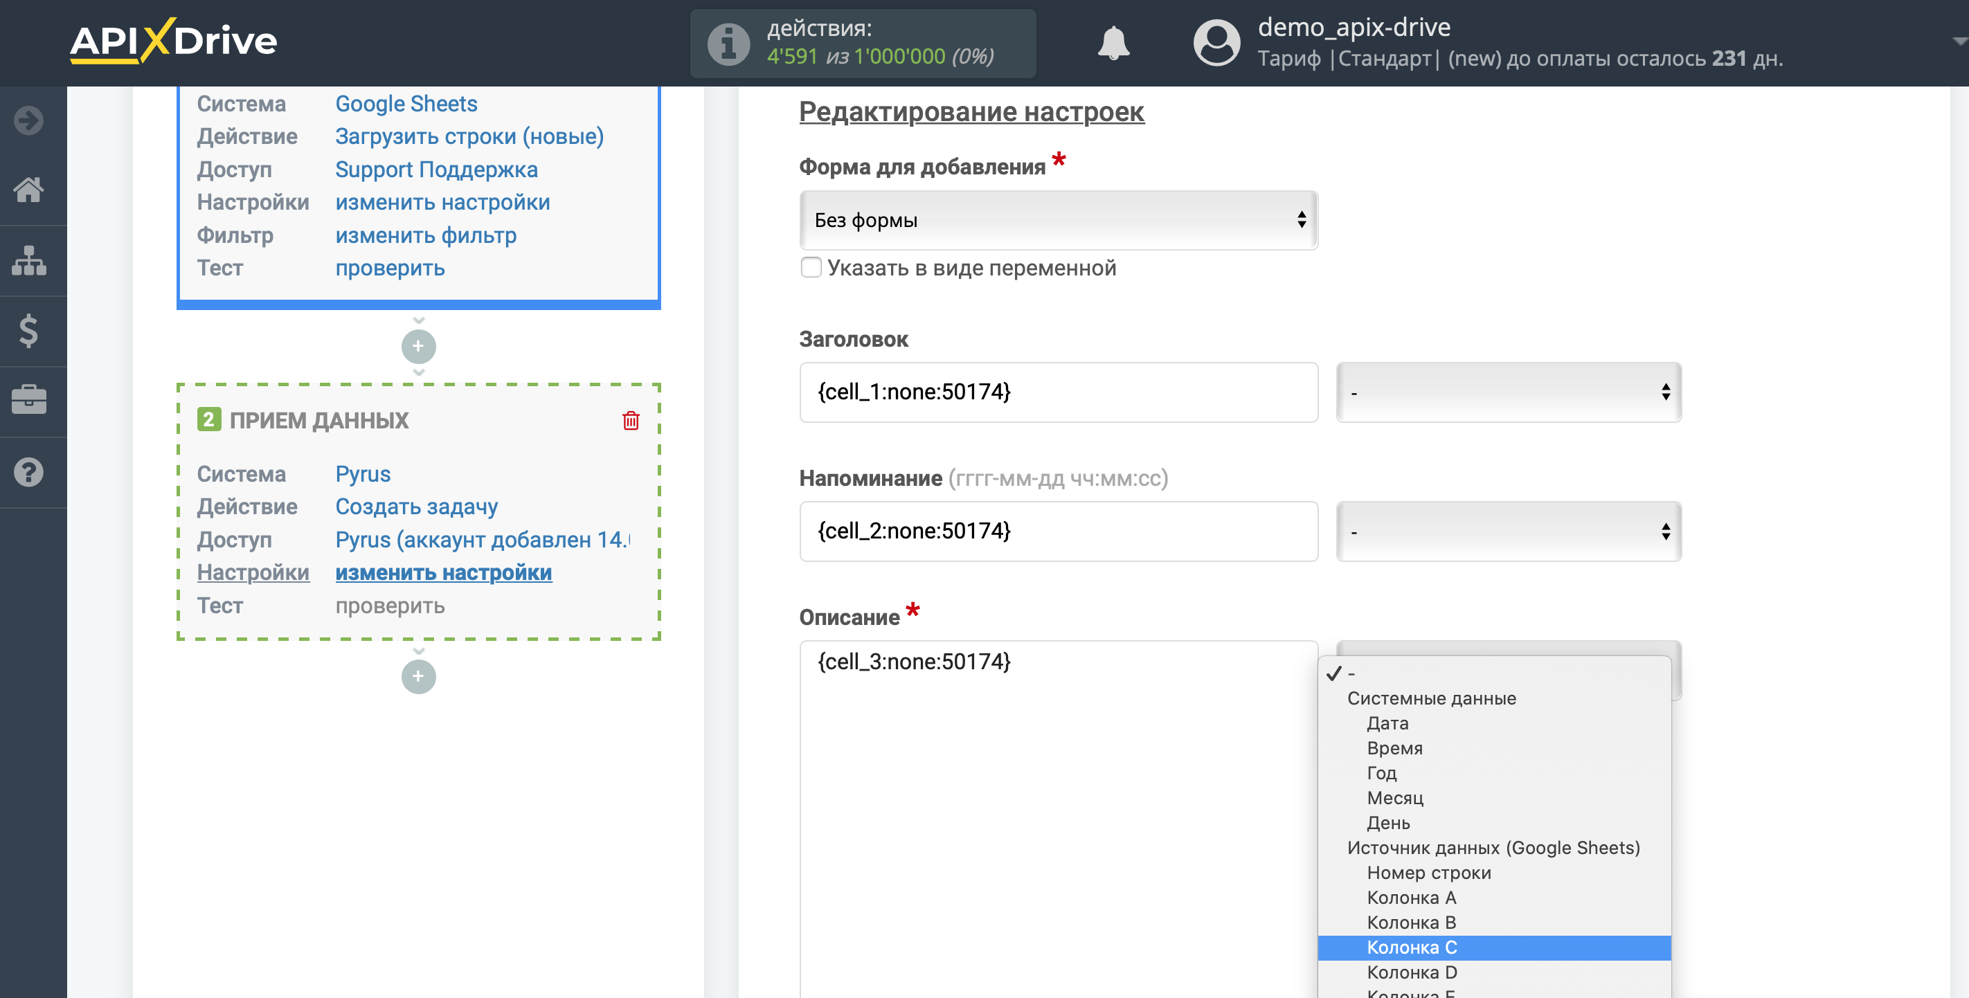Open "Загрузить строки (новые)" action link

coord(469,136)
